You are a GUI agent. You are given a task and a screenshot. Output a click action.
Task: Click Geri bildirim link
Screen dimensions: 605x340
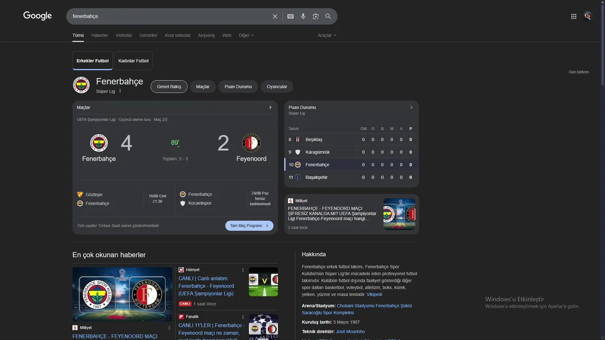pos(579,72)
